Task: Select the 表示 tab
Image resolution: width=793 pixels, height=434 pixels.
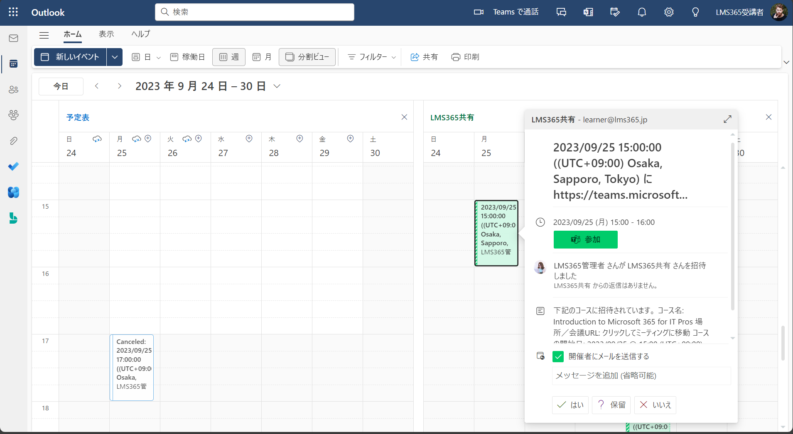Action: 106,34
